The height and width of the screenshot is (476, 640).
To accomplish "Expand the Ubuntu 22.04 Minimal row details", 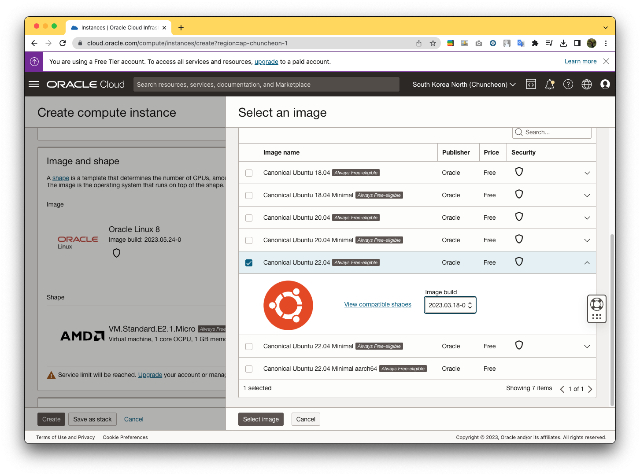I will coord(587,347).
